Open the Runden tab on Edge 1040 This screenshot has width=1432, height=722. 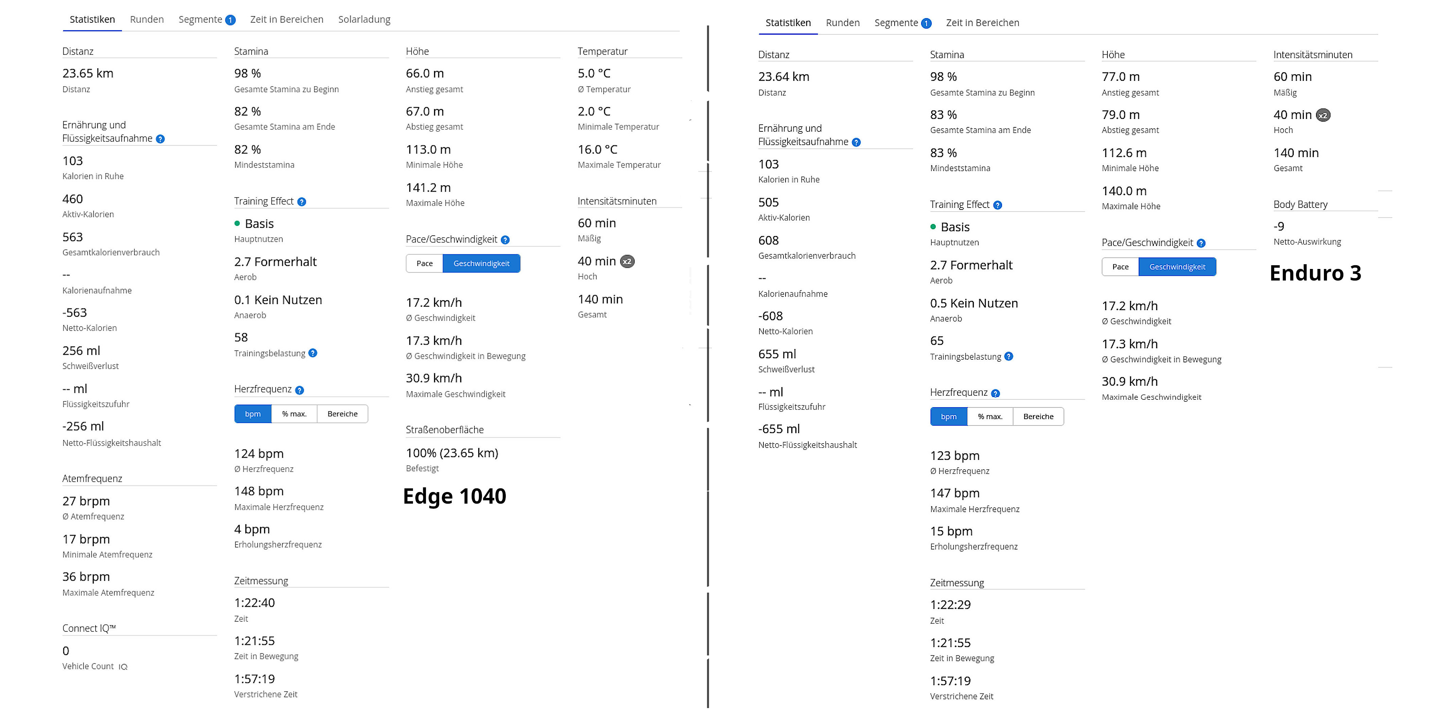pyautogui.click(x=147, y=19)
